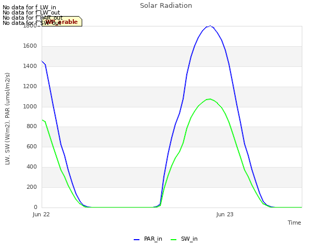The image size is (333, 249).
Task: Click 'No data for f_PAR_out' message
Action: pyautogui.click(x=32, y=18)
